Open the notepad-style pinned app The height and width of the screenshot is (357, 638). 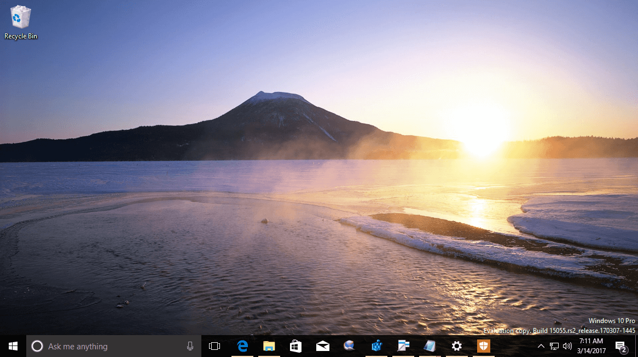point(430,346)
